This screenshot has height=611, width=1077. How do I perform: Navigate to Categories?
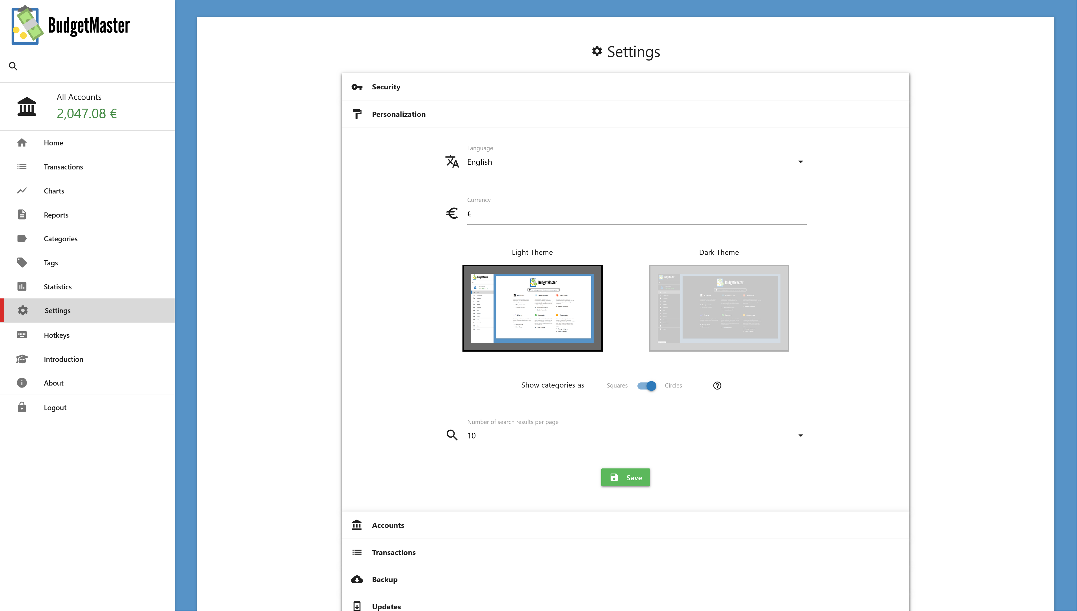pos(87,238)
